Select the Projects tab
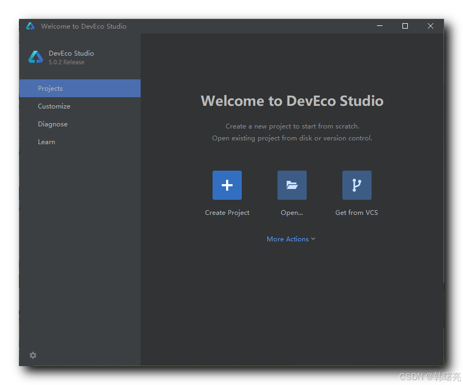463x385 pixels. (x=80, y=88)
